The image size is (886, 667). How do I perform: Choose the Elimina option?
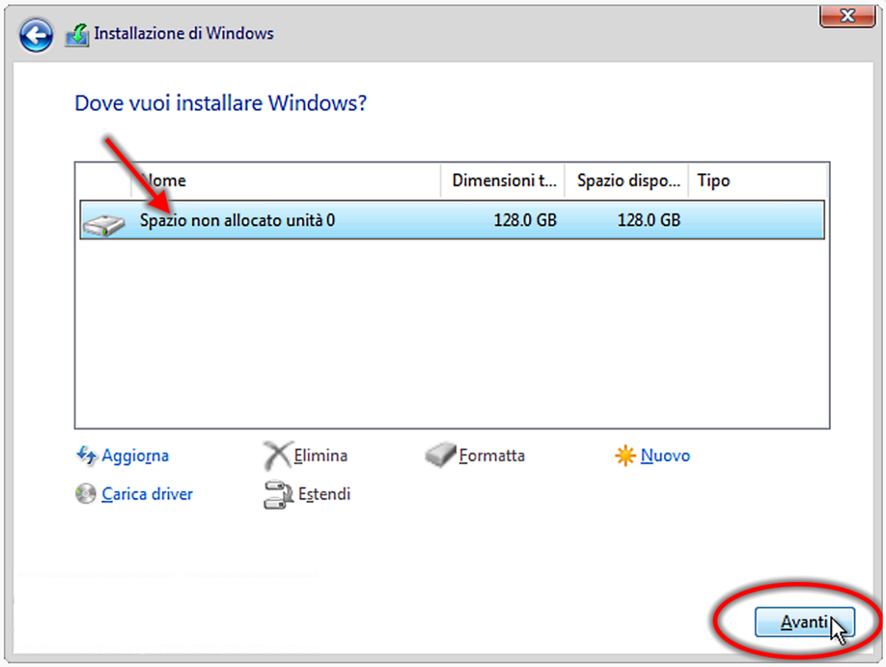coord(320,455)
